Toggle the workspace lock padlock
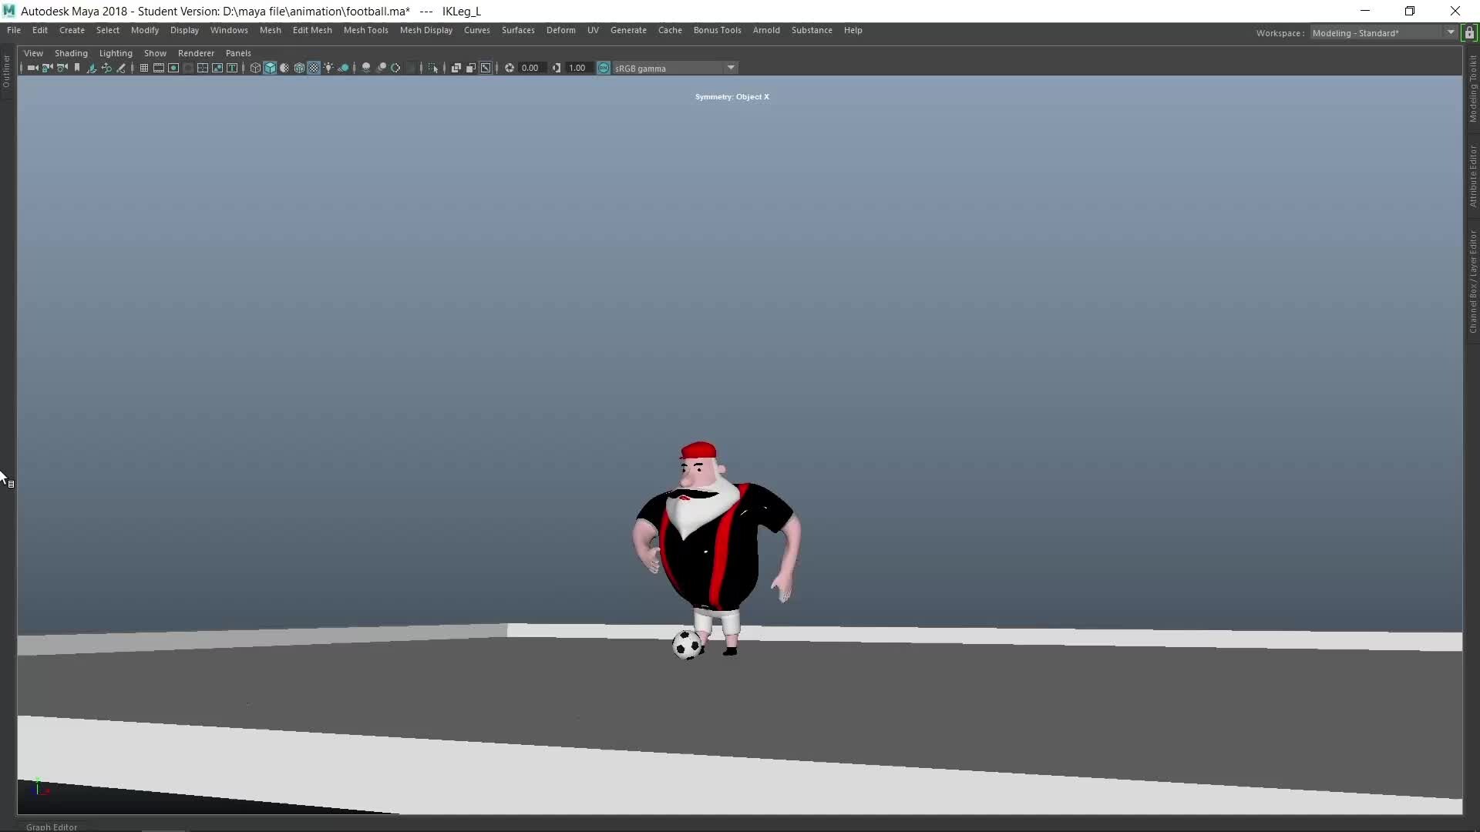 [1471, 33]
